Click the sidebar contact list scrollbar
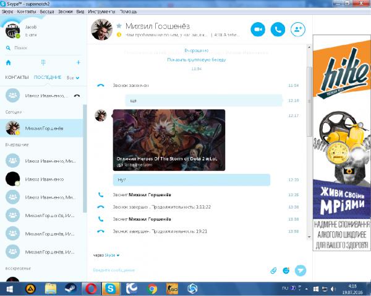This screenshot has height=296, width=371. click(85, 158)
